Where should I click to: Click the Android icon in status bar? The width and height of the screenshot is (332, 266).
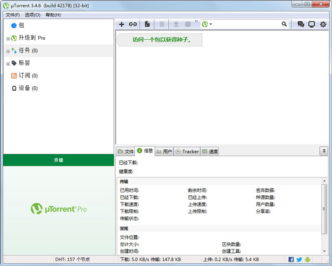pos(308,259)
